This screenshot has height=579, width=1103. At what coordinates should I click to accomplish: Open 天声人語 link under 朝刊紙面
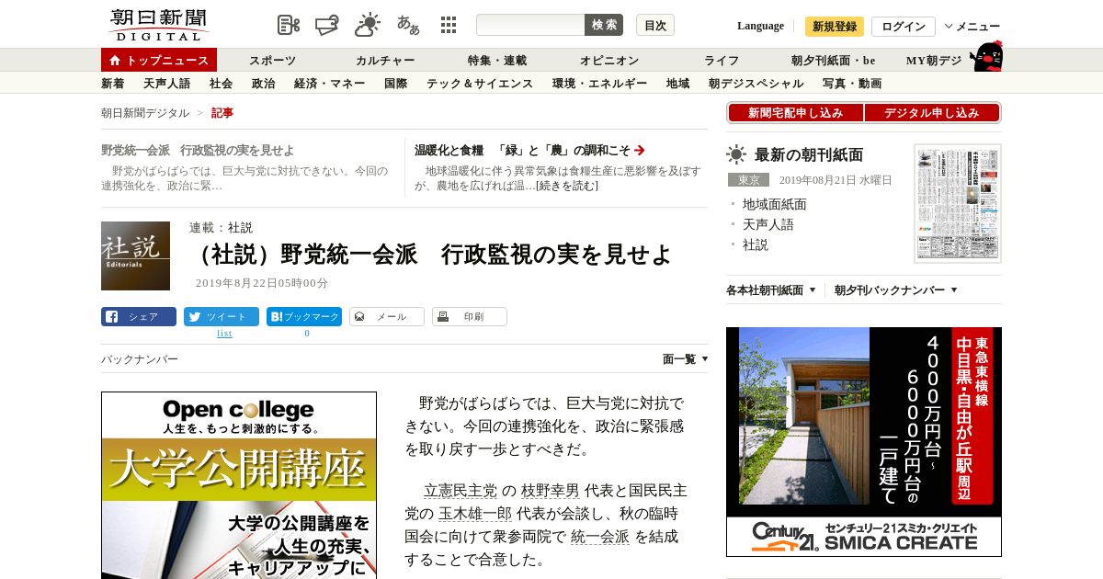click(768, 224)
